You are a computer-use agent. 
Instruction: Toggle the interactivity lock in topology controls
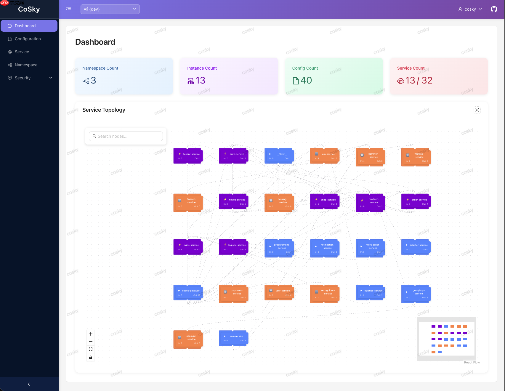click(91, 357)
